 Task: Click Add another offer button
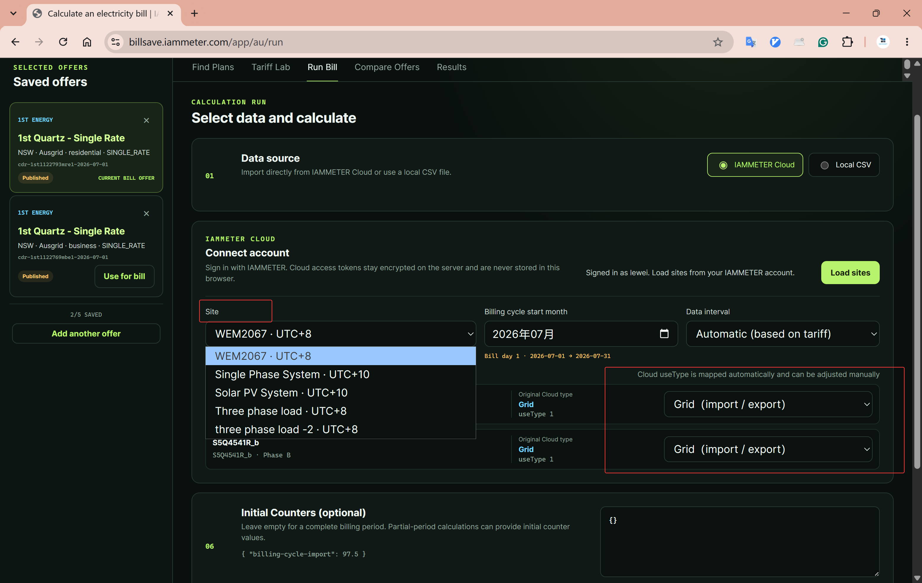(x=86, y=334)
